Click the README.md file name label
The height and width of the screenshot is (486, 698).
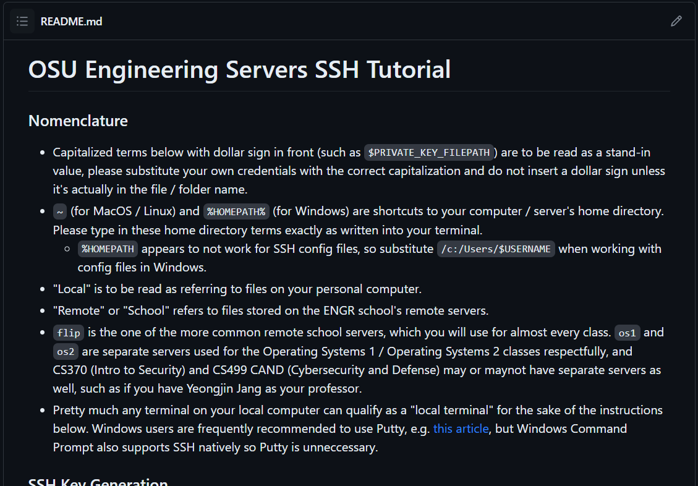tap(71, 22)
